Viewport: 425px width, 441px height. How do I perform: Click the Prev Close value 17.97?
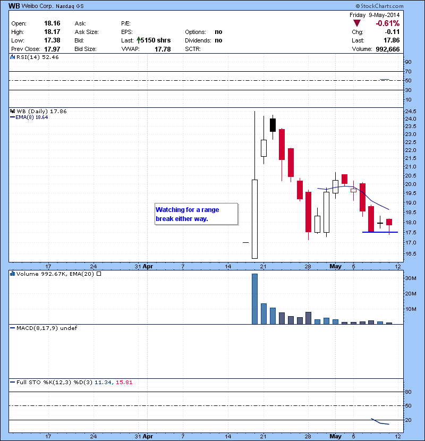click(52, 49)
